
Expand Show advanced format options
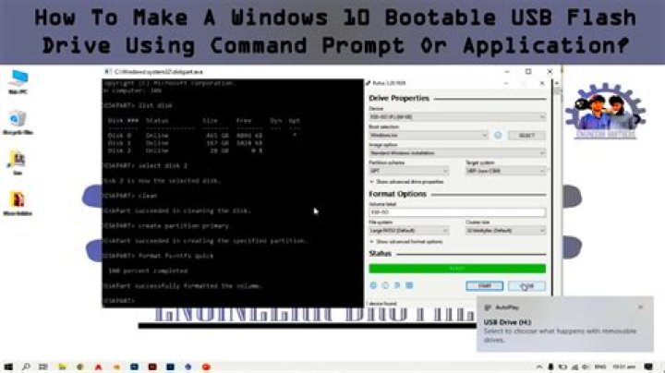tap(405, 242)
